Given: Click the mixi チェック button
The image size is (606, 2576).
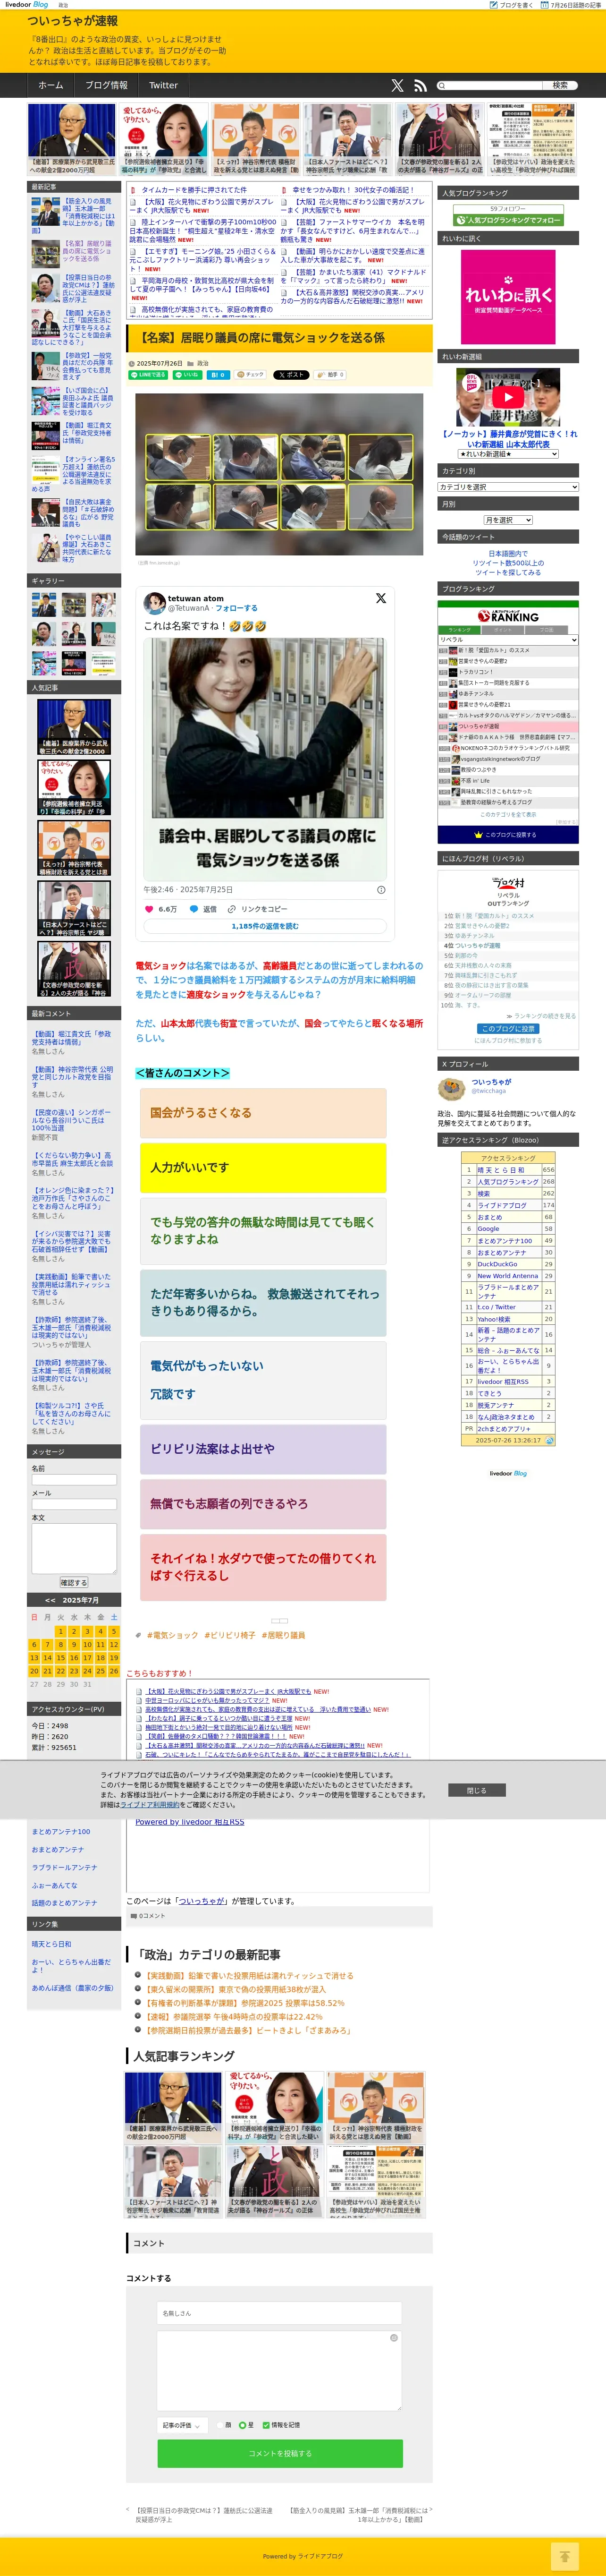Looking at the screenshot, I should click(251, 375).
